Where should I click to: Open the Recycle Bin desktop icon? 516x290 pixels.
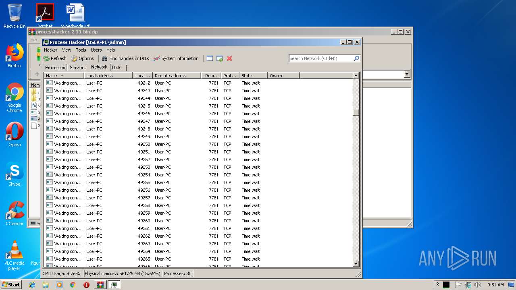pyautogui.click(x=15, y=16)
